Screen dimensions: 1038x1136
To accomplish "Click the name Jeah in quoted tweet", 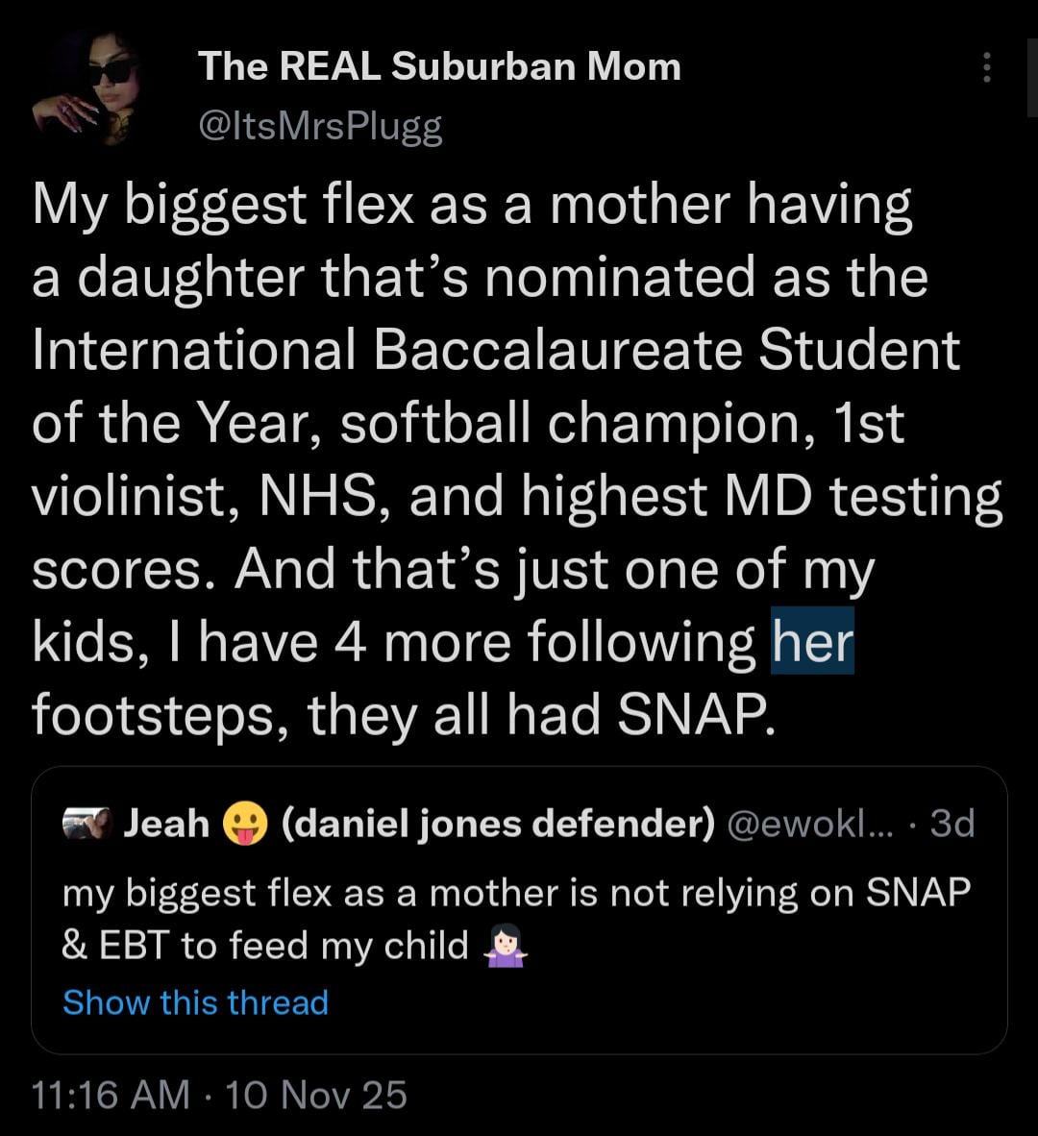I will click(168, 823).
